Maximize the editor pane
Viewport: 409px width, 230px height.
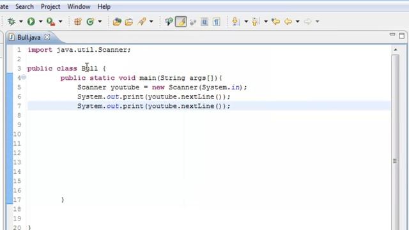pos(402,36)
